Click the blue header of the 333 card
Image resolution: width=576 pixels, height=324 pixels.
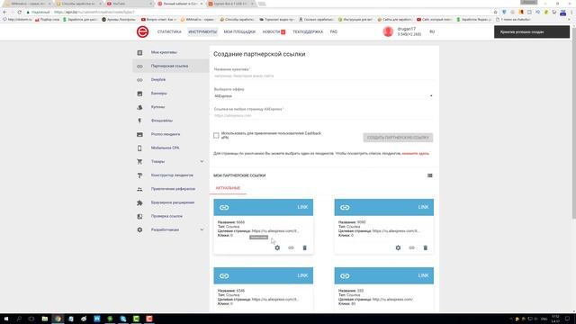click(384, 276)
